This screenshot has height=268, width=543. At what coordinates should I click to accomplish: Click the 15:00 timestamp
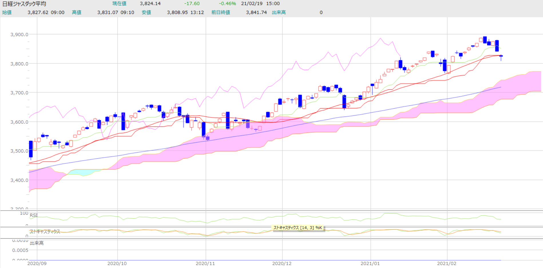pos(273,3)
